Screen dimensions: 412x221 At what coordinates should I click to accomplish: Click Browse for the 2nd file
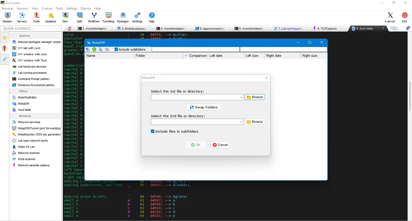255,122
